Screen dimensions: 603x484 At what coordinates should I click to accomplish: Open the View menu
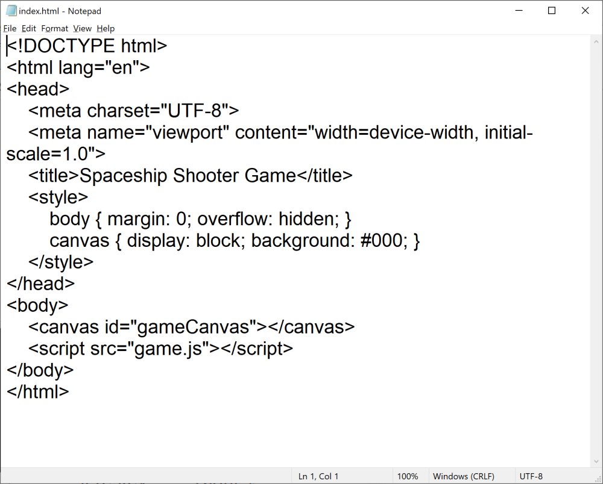[82, 28]
